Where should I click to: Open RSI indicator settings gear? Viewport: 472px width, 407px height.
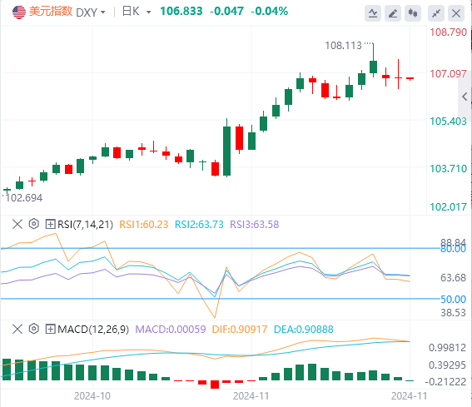point(34,224)
